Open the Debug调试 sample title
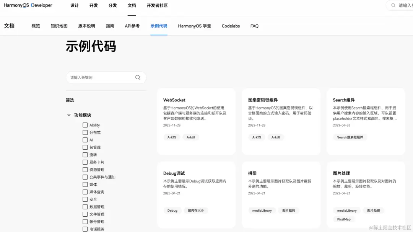The image size is (413, 232). (x=174, y=173)
